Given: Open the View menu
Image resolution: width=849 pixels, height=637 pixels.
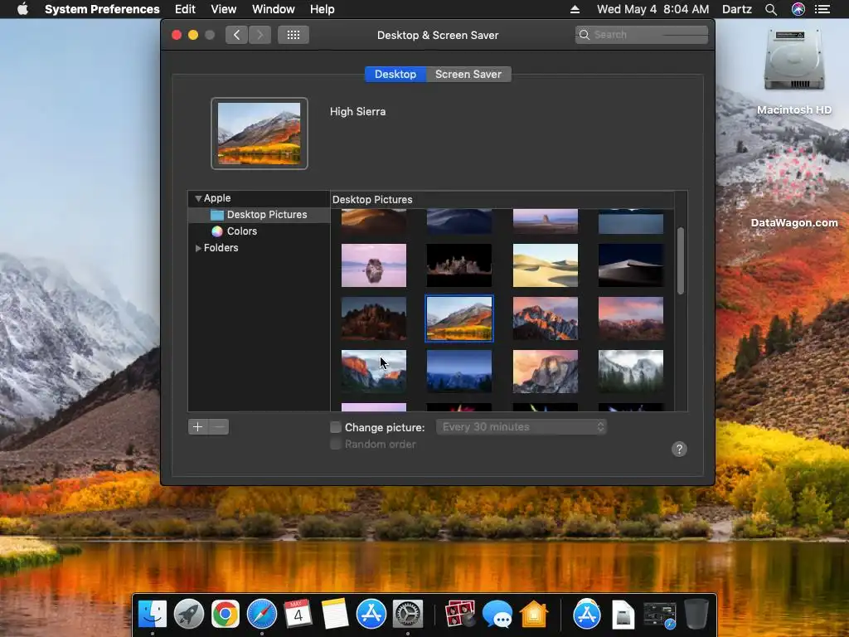Looking at the screenshot, I should [x=224, y=9].
